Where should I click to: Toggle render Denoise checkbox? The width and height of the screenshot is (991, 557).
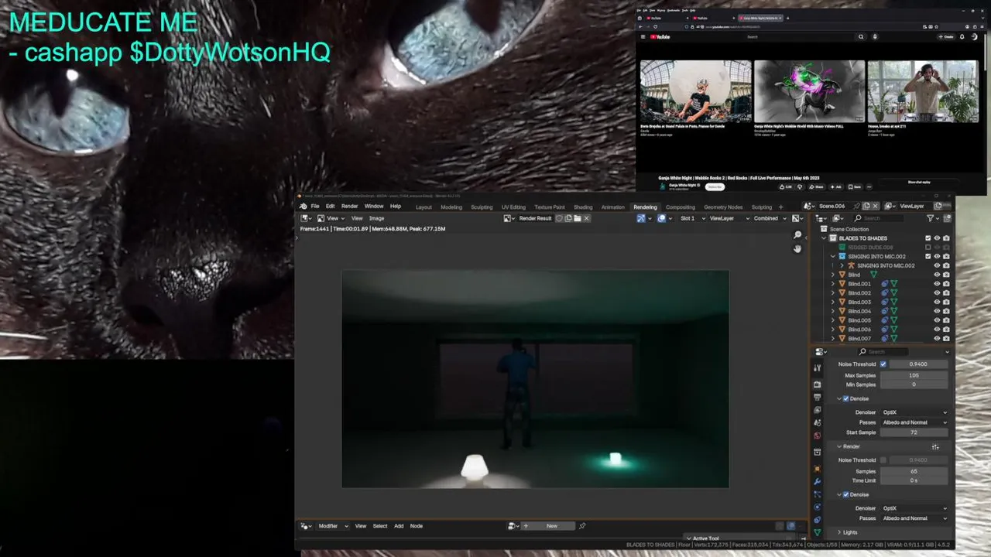(845, 494)
